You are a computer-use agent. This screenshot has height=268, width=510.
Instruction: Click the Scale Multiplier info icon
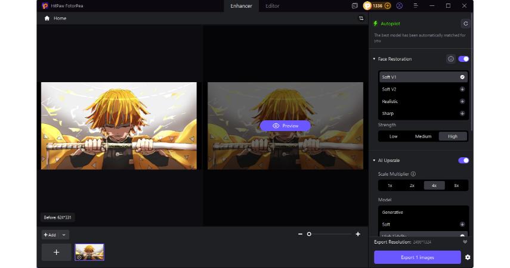click(x=413, y=174)
